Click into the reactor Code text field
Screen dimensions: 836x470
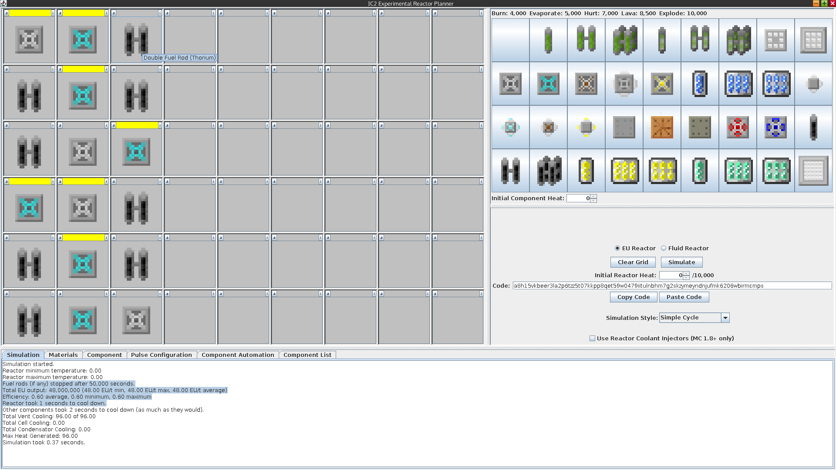pos(672,285)
